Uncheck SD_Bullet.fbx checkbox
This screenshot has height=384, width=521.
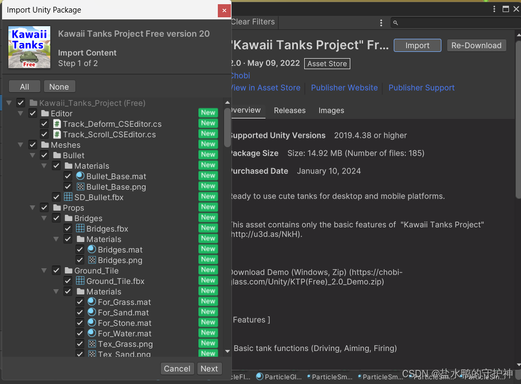click(x=56, y=197)
